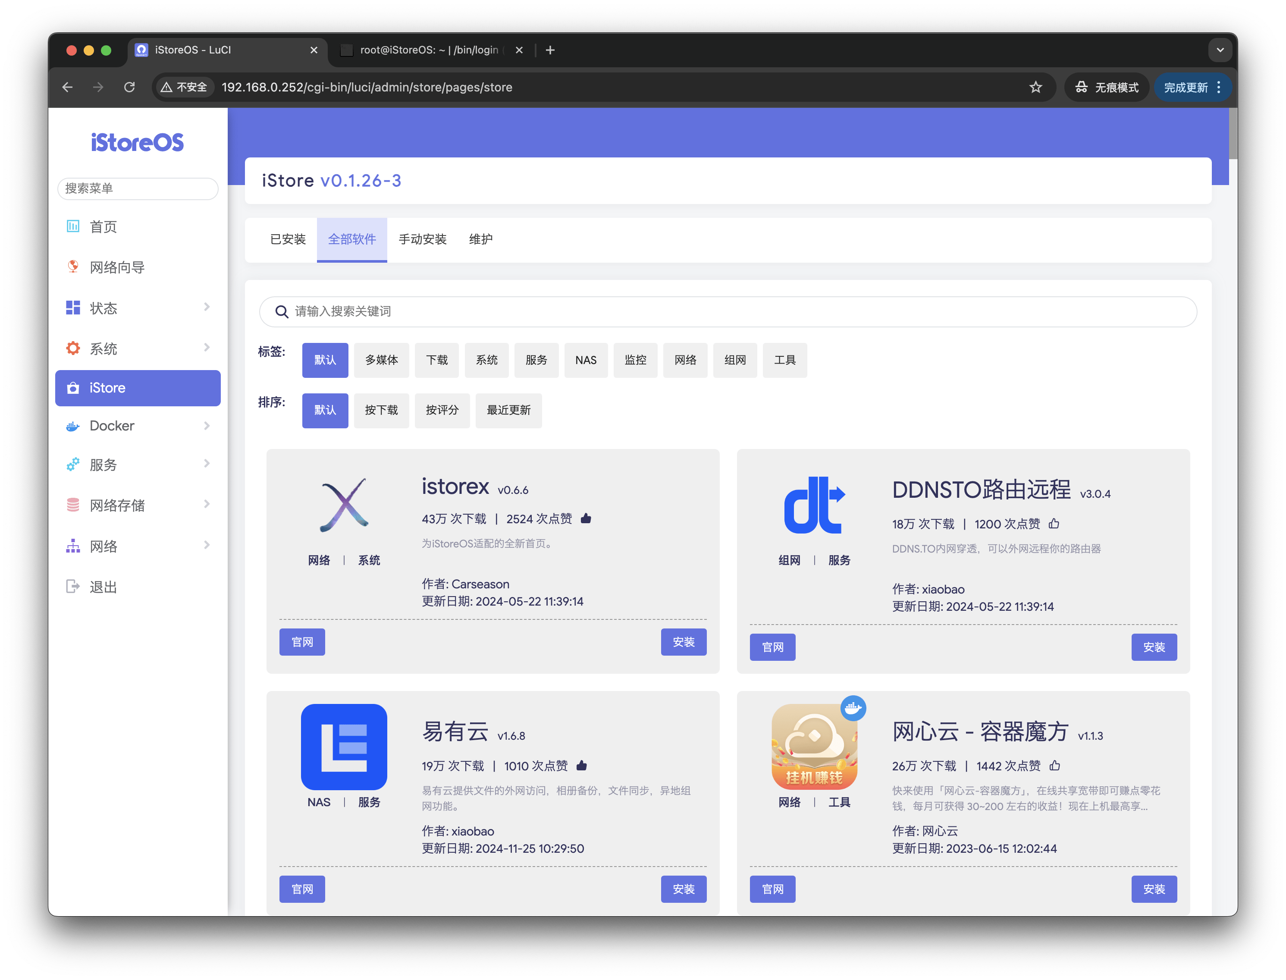
Task: Focus the 请输入搜索关键词 search field
Action: pos(728,311)
